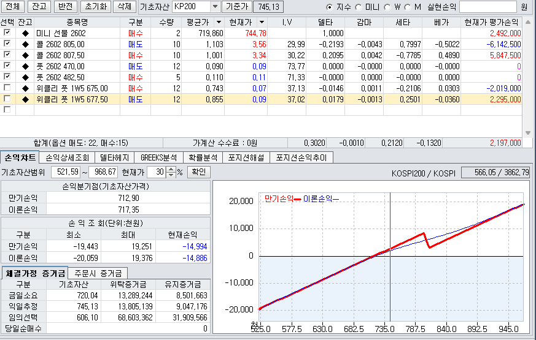Open the 현재가 column dropdown arrow
Viewport: 536px width, 340px height.
262,22
